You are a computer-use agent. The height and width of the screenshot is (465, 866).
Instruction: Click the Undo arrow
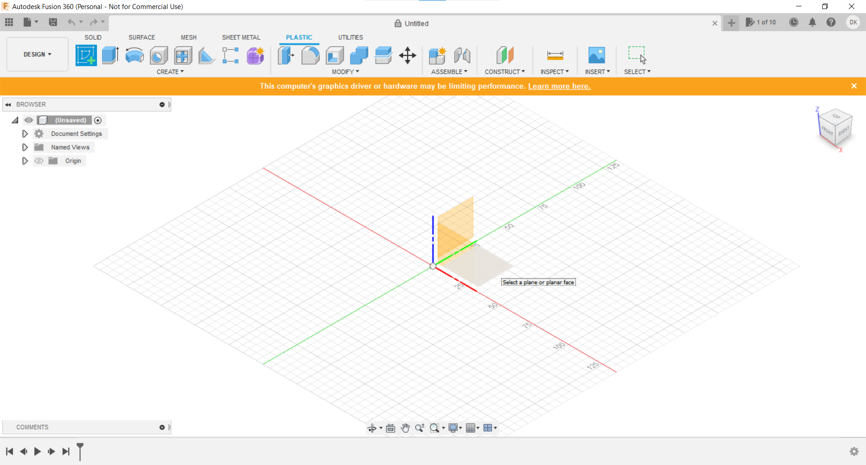click(71, 22)
